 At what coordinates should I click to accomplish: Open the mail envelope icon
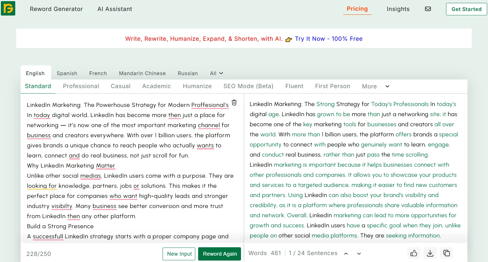(x=428, y=9)
